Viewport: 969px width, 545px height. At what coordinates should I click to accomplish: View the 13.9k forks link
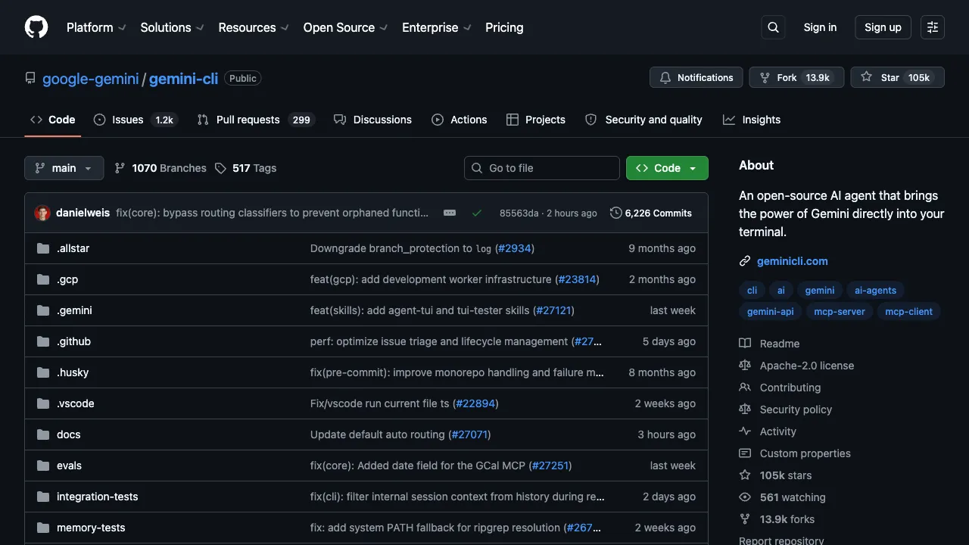pos(787,519)
